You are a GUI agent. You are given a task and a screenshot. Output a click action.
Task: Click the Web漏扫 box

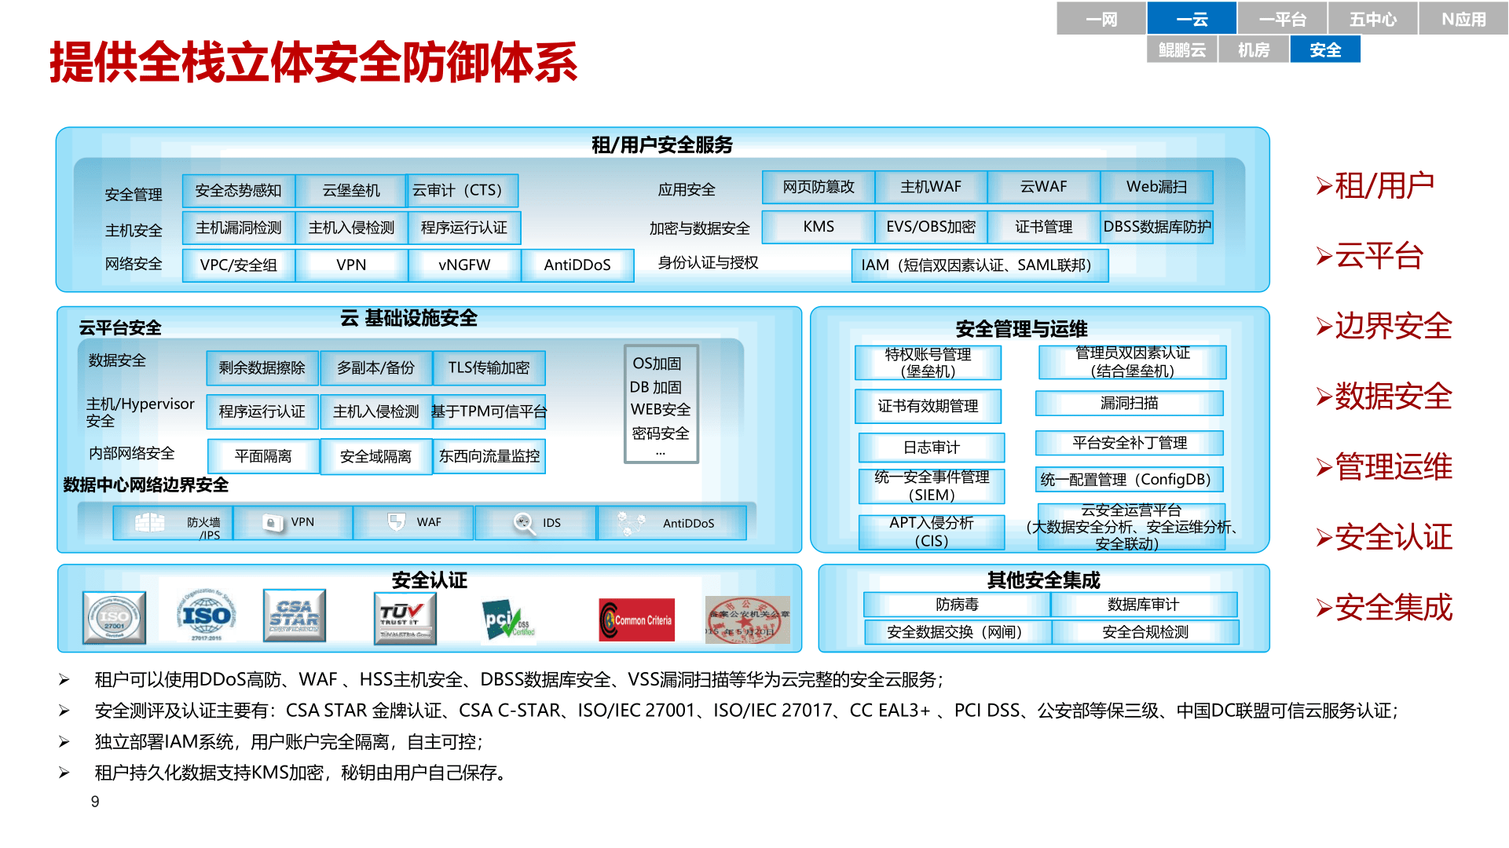1157,187
